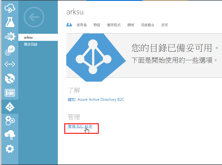Switch to the 使用者 tab
Viewport: 222px width, 165px height.
(x=82, y=25)
